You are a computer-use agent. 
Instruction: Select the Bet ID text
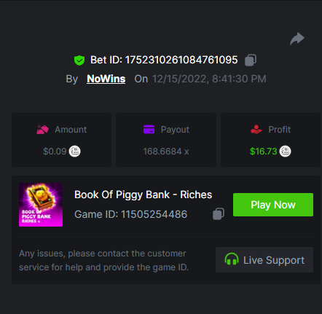pos(164,60)
